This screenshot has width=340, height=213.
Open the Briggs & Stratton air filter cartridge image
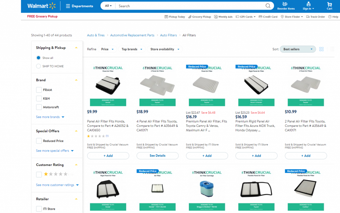coord(207,190)
